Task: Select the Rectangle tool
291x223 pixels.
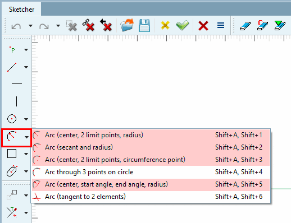Action: pos(12,154)
